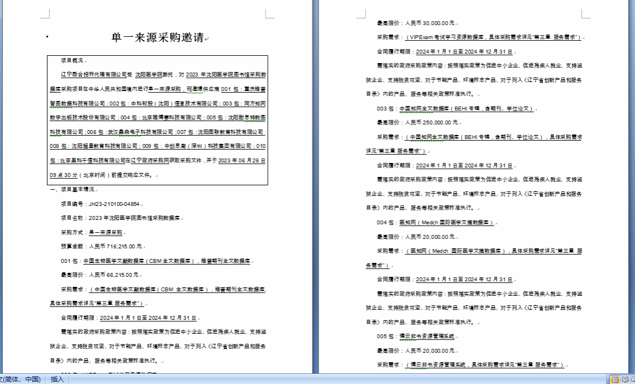Click the 004 包 医知网 line
635x384 pixels.
(x=435, y=223)
